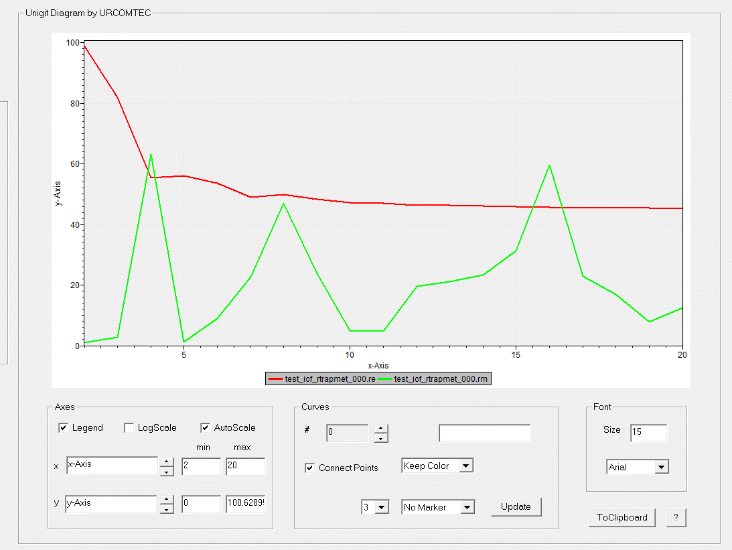
Task: Click the up arrow of curve number stepper
Action: tap(380, 429)
